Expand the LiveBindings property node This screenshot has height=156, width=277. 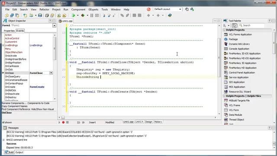[x=3, y=45]
